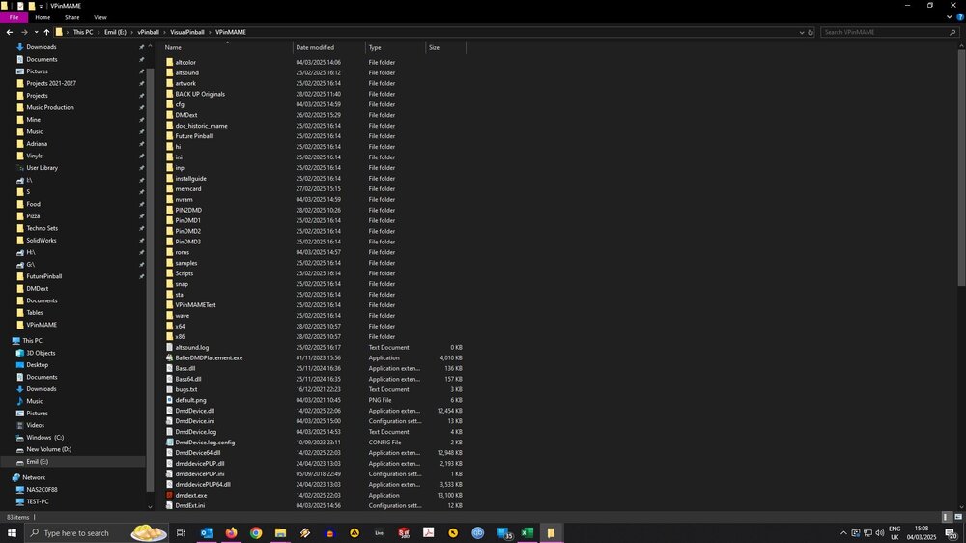Launch Outlook from the taskbar
The width and height of the screenshot is (966, 543).
tap(207, 532)
